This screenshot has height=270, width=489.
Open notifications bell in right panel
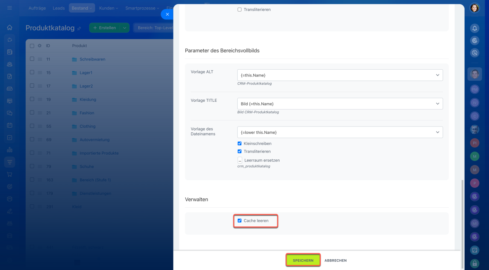pos(474,28)
